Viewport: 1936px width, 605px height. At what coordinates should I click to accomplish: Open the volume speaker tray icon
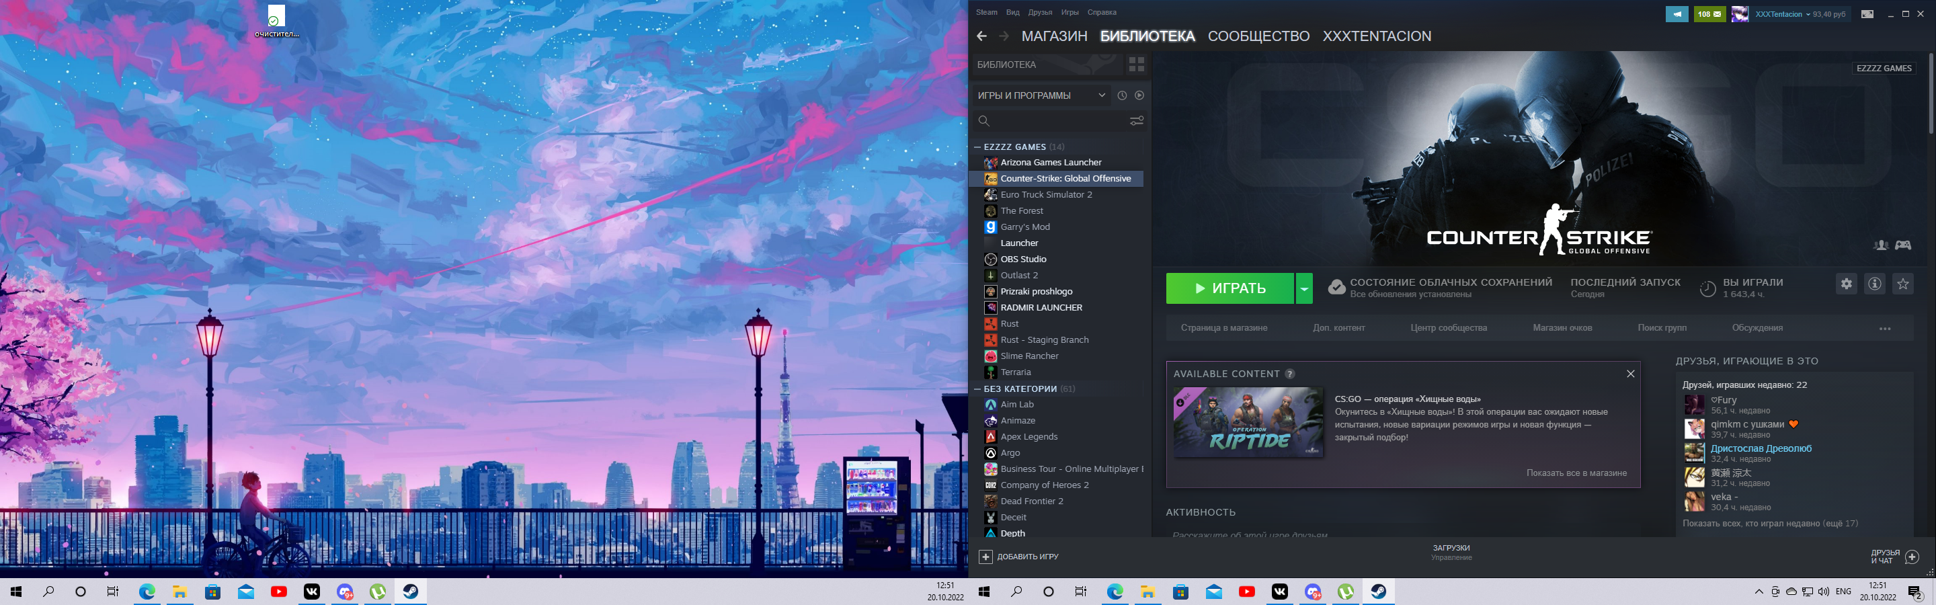(x=1823, y=592)
